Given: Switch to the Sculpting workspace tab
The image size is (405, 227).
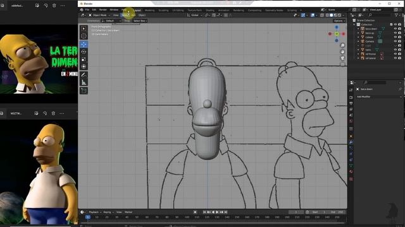Looking at the screenshot, I should 163,10.
